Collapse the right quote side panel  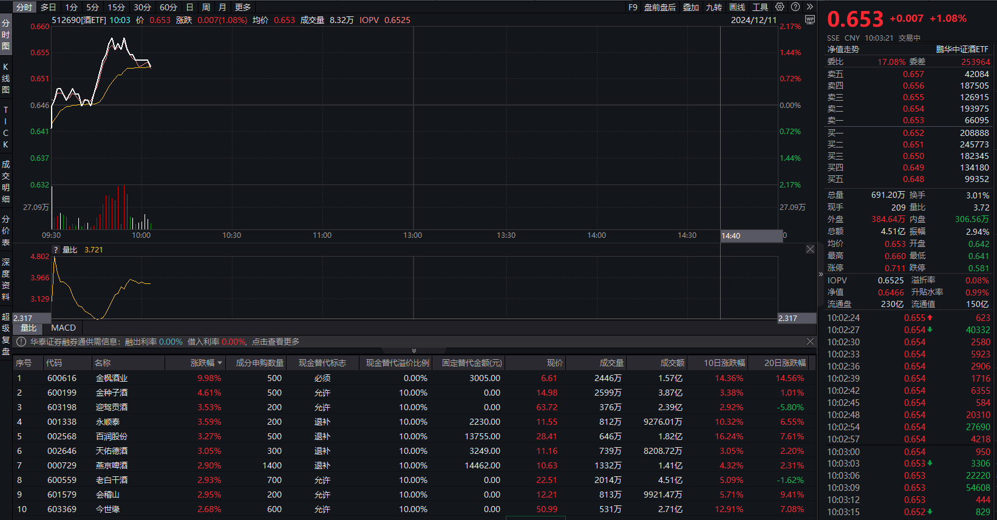coord(821,274)
